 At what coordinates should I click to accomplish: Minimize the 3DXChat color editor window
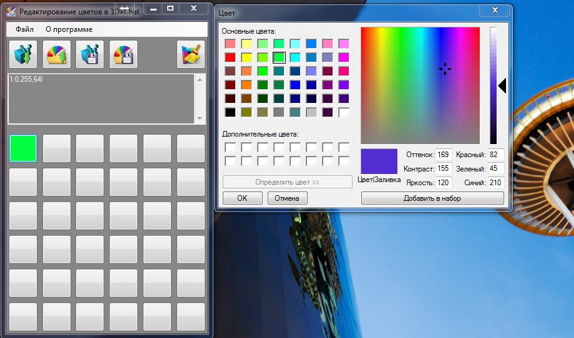click(x=153, y=8)
